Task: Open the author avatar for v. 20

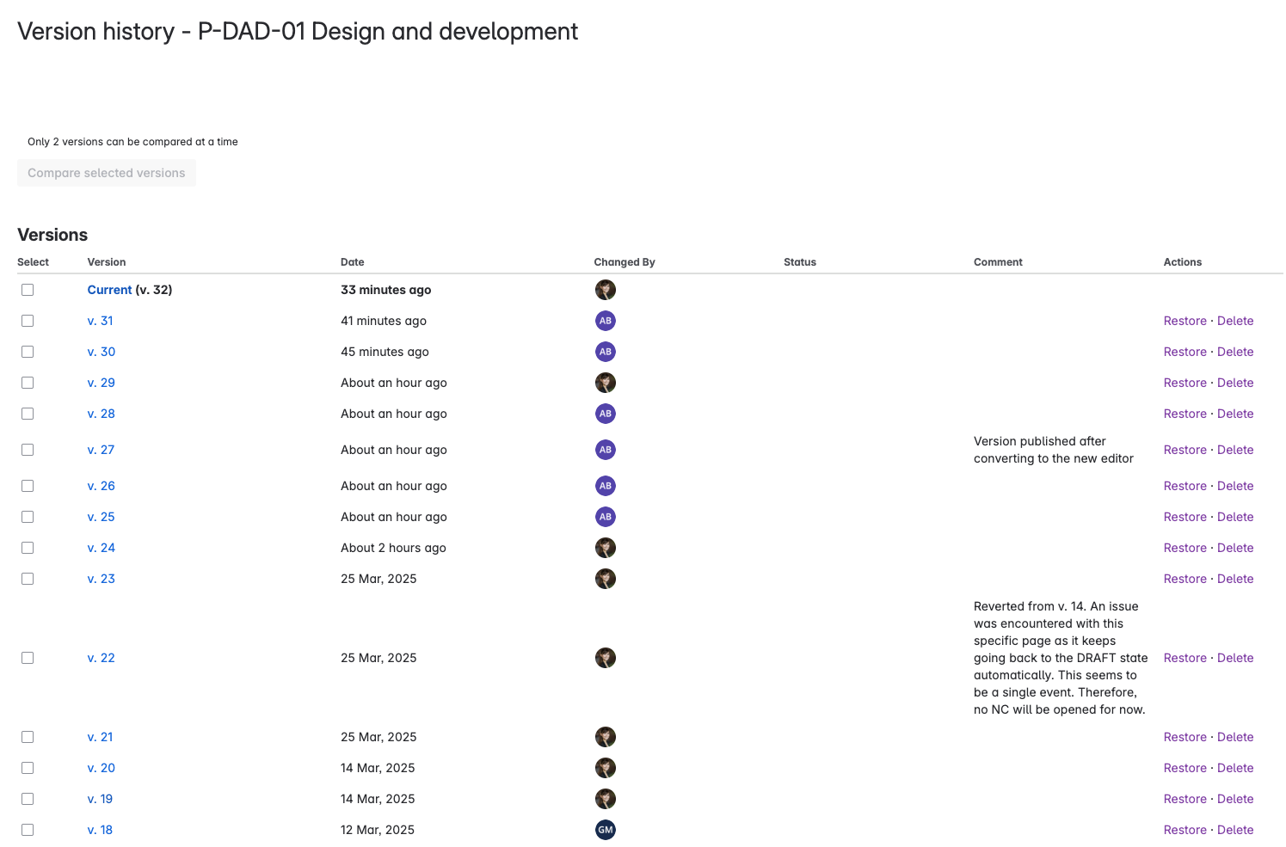Action: (606, 768)
